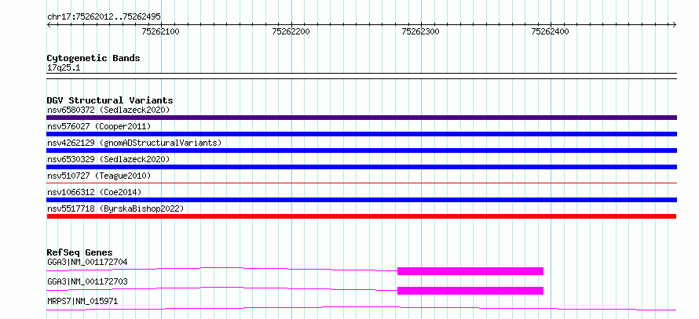Click the MRPS7 NM_015971 intron line
The width and height of the screenshot is (699, 319).
361,308
